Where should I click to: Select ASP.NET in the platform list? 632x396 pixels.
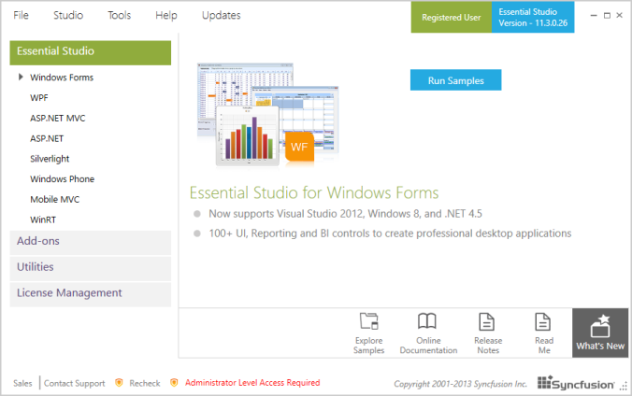pyautogui.click(x=47, y=138)
